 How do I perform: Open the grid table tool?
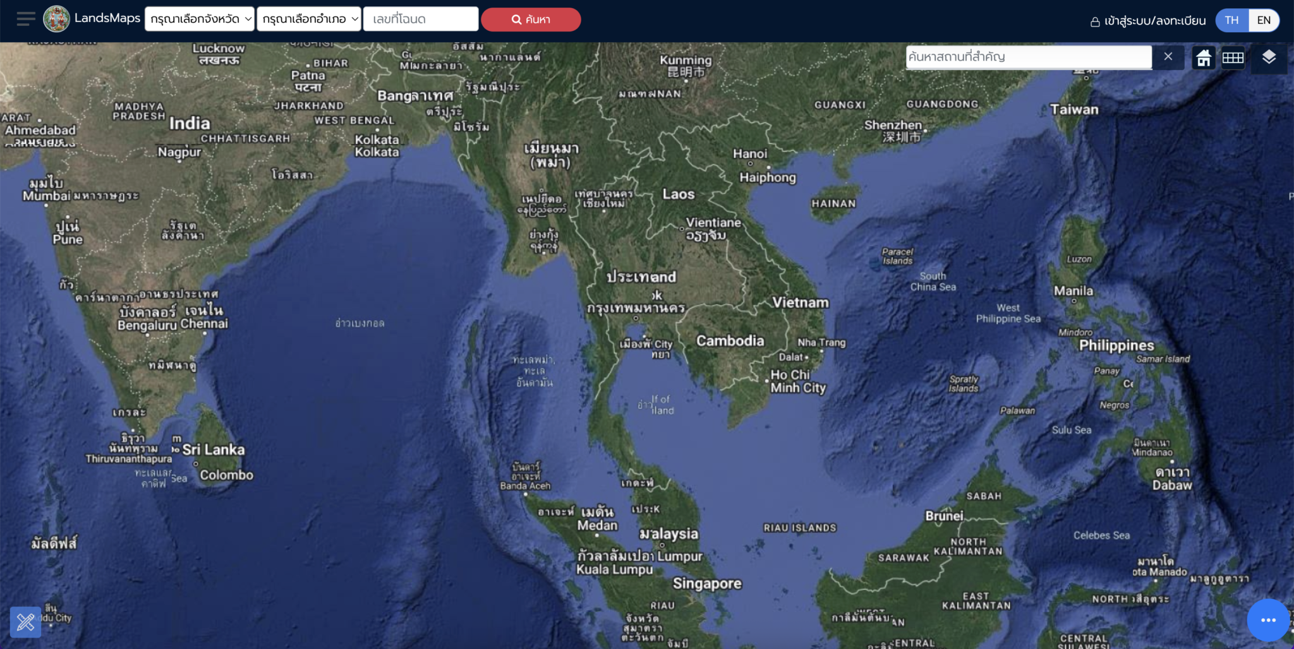click(x=1233, y=58)
